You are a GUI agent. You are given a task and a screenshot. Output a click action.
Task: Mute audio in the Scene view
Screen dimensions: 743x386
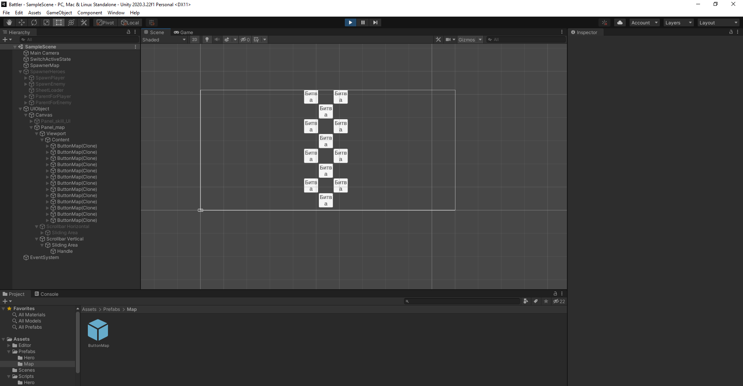click(217, 39)
